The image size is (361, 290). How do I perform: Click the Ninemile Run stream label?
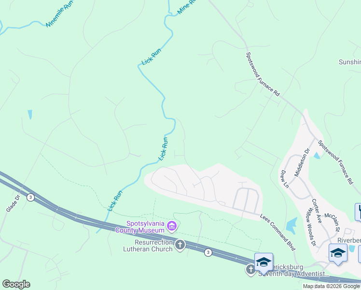(59, 14)
